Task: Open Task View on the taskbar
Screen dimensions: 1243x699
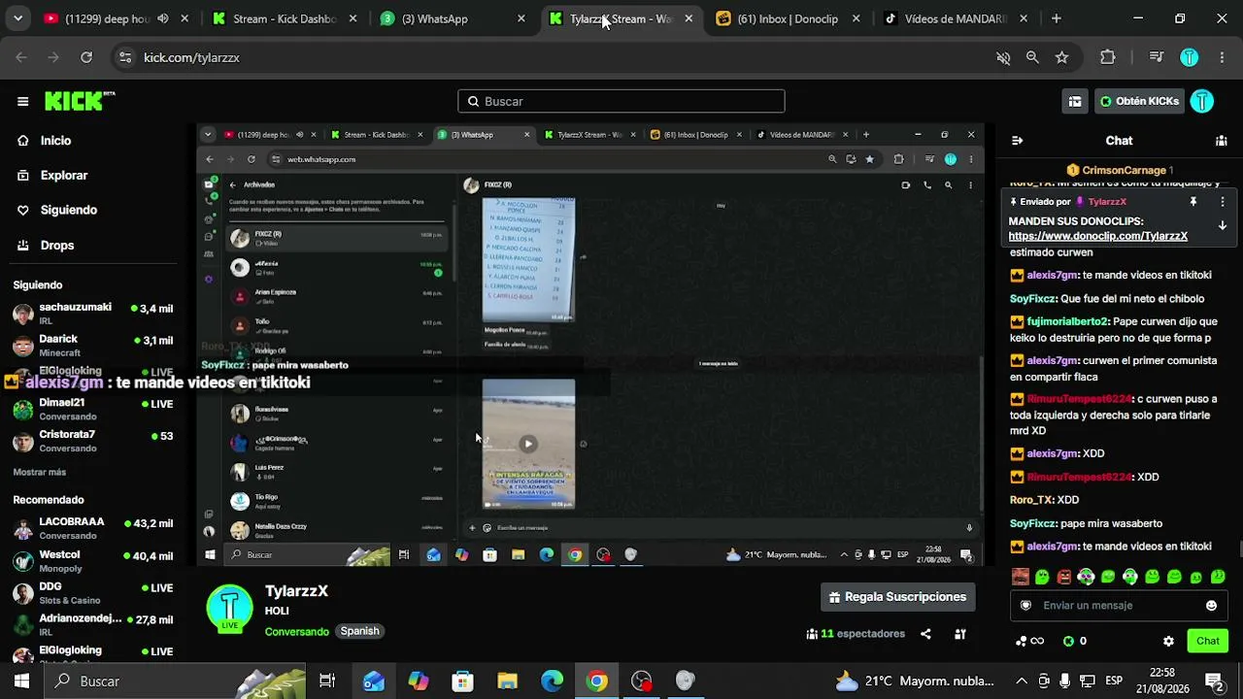Action: (327, 681)
